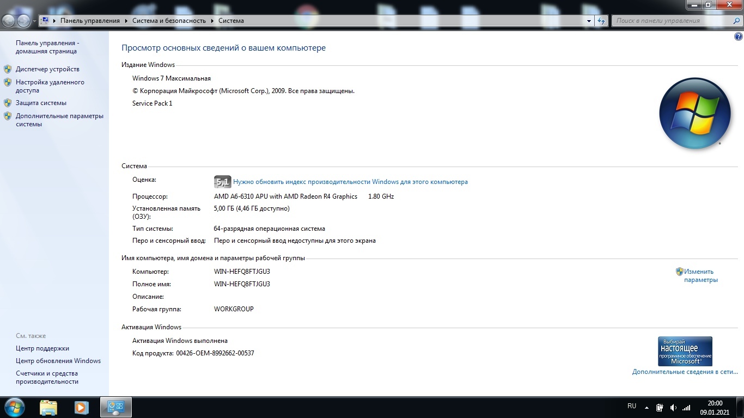Select Система и безопасность in the breadcrumb

[169, 21]
